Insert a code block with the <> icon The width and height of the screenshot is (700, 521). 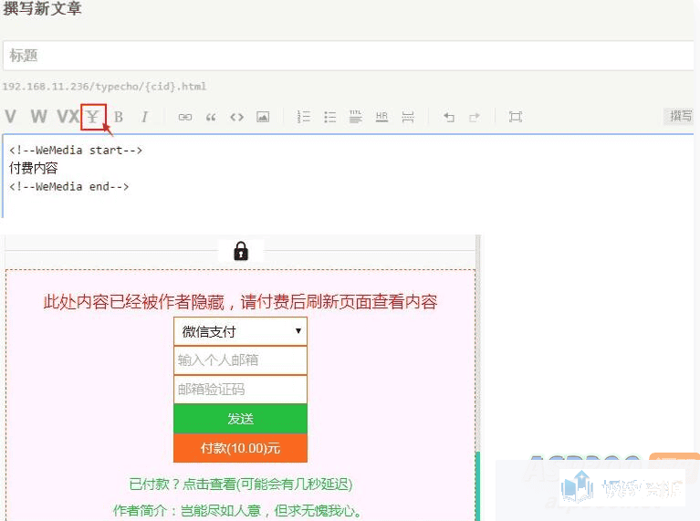point(236,117)
